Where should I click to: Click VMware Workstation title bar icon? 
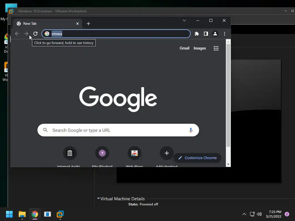tap(11, 11)
